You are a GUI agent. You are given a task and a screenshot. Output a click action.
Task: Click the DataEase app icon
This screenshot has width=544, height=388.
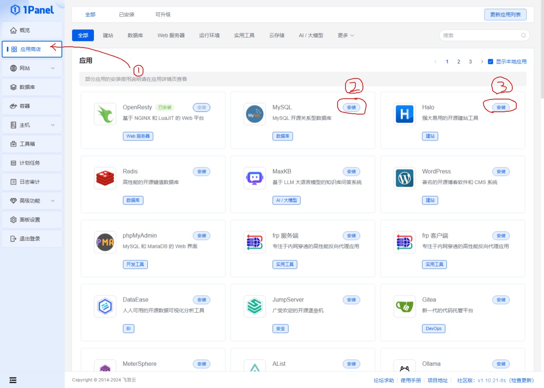click(x=105, y=306)
